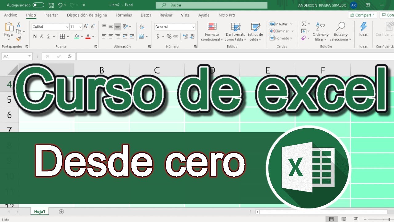Image resolution: width=394 pixels, height=222 pixels.
Task: Select the Datos tab
Action: pyautogui.click(x=146, y=15)
